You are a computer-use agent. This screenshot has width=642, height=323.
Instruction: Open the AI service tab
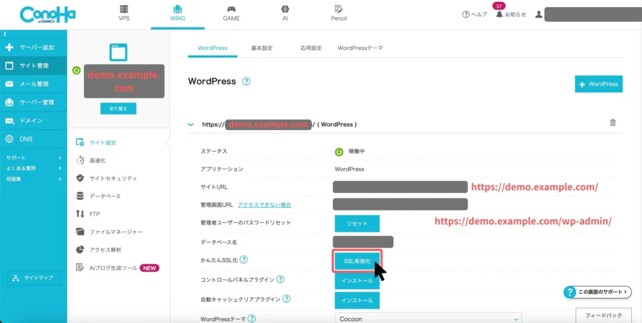[x=285, y=14]
